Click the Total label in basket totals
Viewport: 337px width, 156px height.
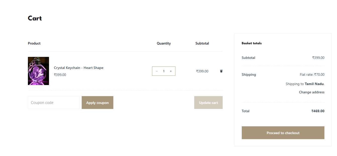246,111
